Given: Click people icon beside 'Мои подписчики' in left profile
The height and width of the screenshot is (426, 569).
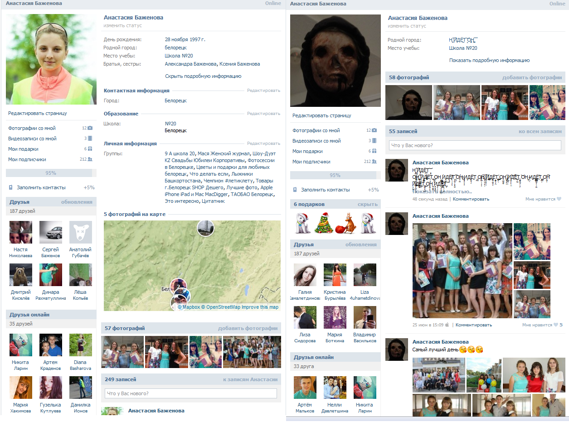Looking at the screenshot, I should coord(90,159).
